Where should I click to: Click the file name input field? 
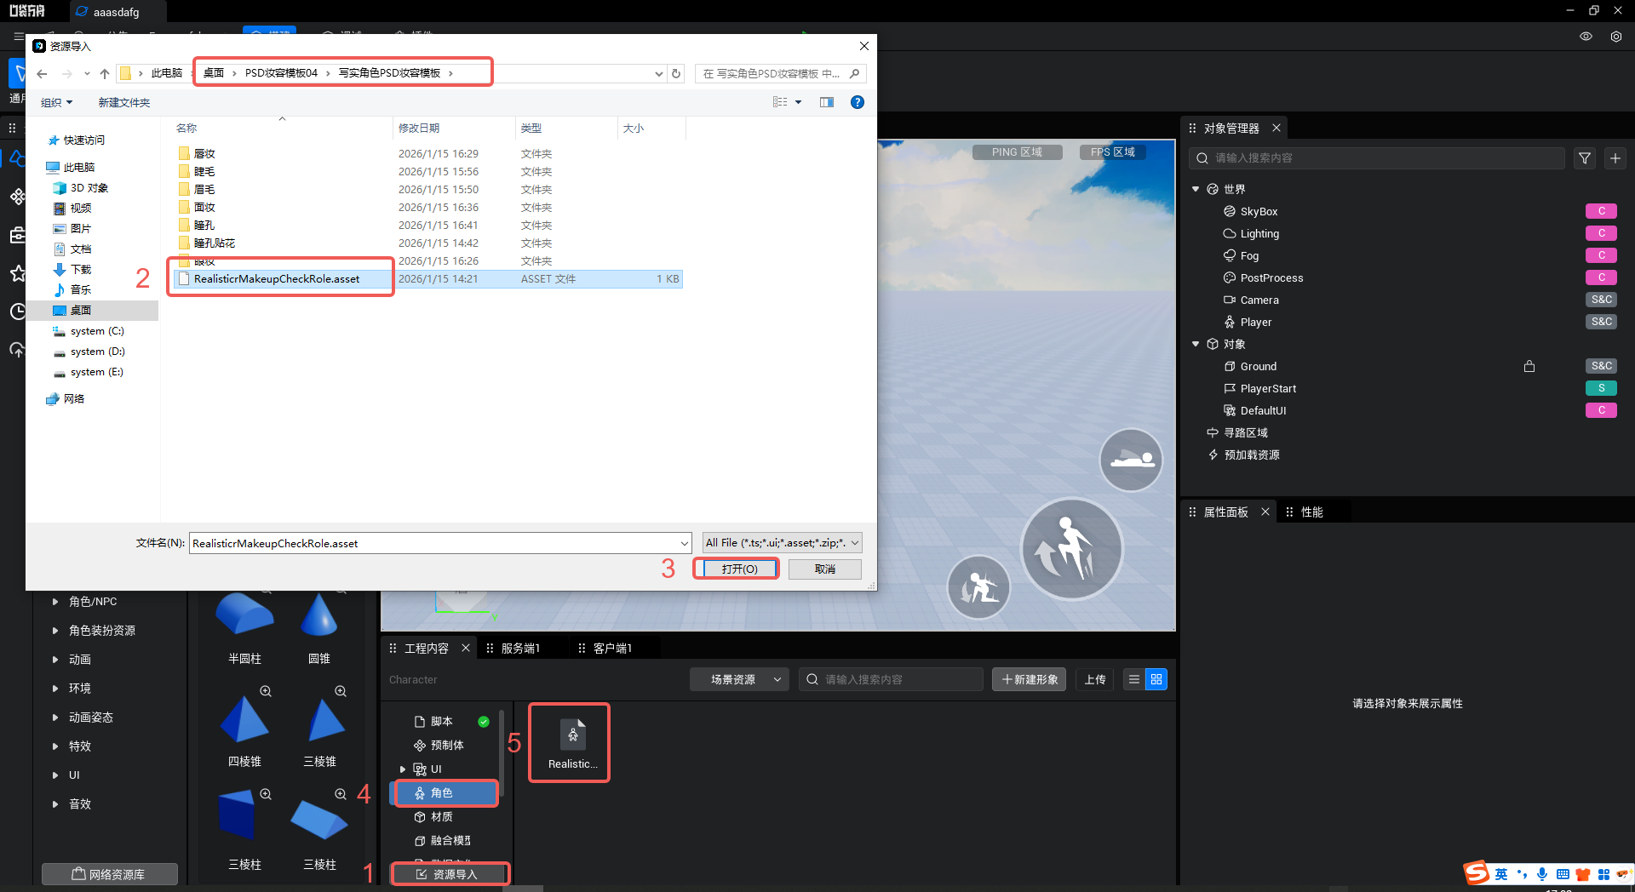pos(434,543)
